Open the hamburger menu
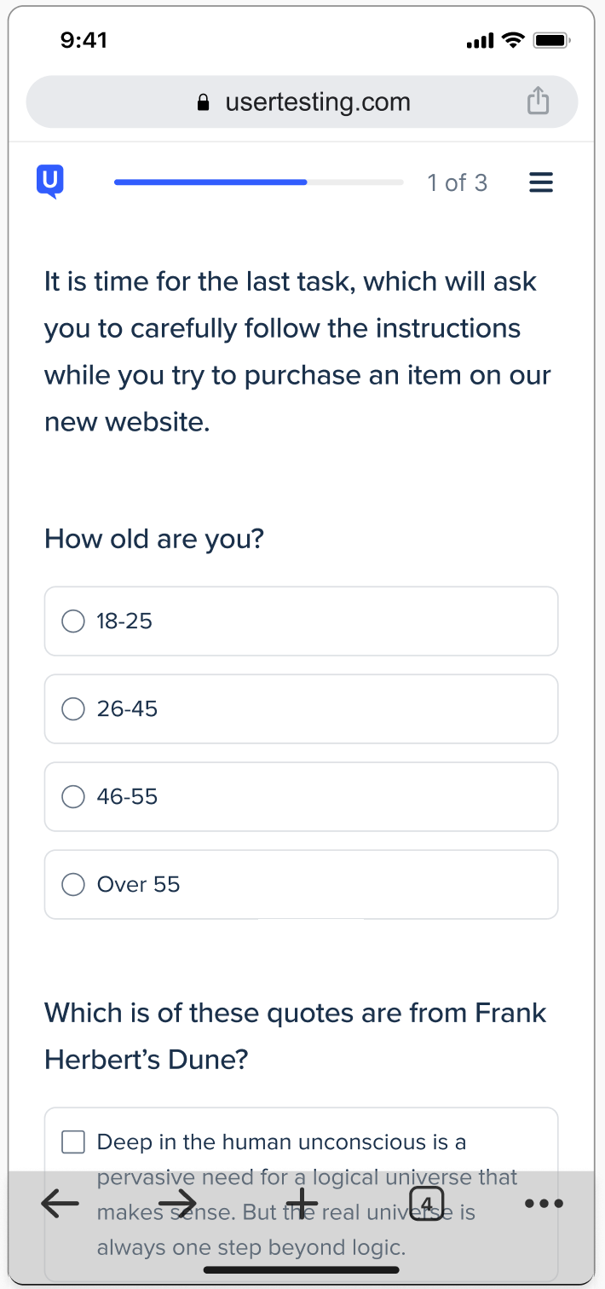605x1289 pixels. coord(541,182)
